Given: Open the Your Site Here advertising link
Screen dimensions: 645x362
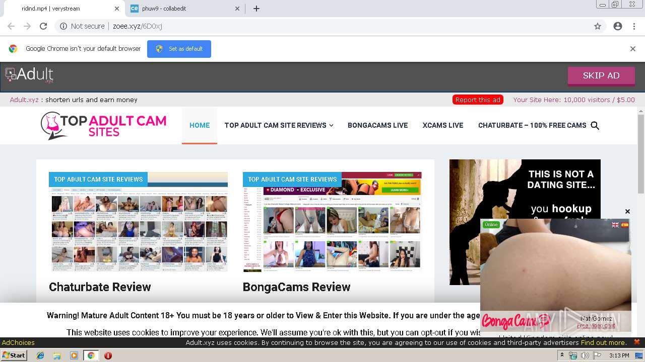Looking at the screenshot, I should [574, 100].
